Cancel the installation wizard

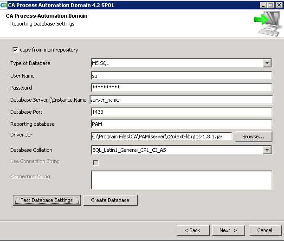265,230
